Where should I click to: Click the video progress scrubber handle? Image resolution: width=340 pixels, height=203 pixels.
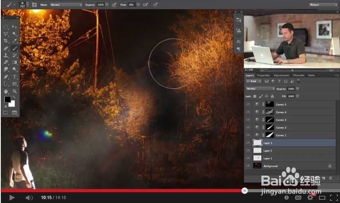coord(245,191)
